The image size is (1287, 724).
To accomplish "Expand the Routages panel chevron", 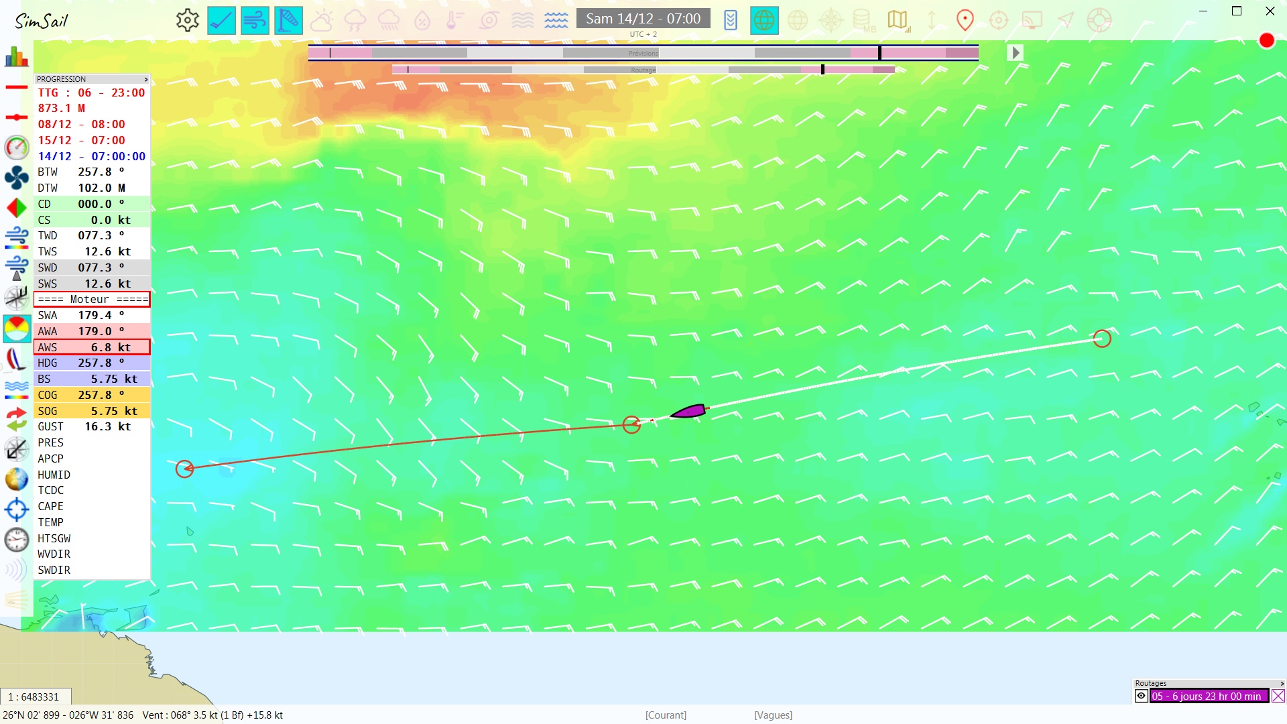I will (x=1282, y=683).
